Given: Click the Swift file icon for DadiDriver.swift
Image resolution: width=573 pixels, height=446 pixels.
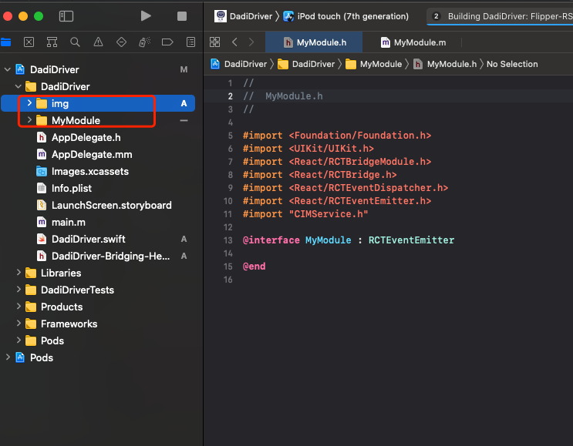Looking at the screenshot, I should point(42,239).
